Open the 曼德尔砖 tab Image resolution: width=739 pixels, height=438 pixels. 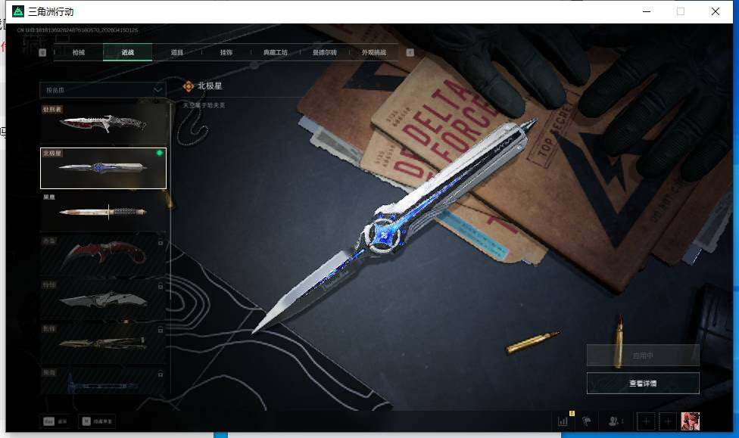[325, 52]
